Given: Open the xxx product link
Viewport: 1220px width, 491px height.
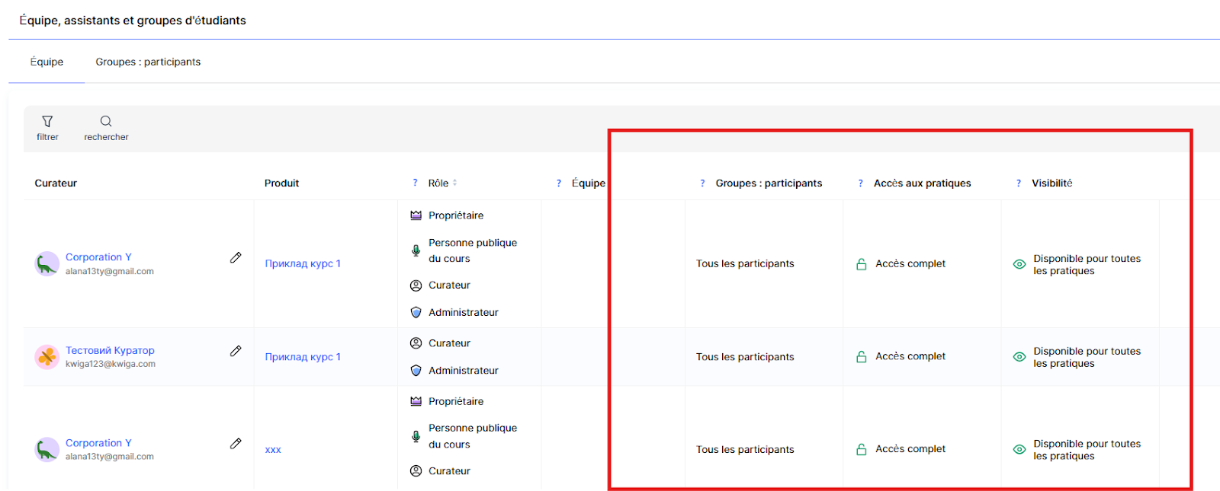Looking at the screenshot, I should (273, 450).
